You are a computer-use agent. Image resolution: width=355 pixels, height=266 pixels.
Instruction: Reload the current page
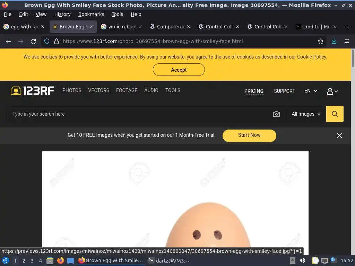pyautogui.click(x=33, y=42)
